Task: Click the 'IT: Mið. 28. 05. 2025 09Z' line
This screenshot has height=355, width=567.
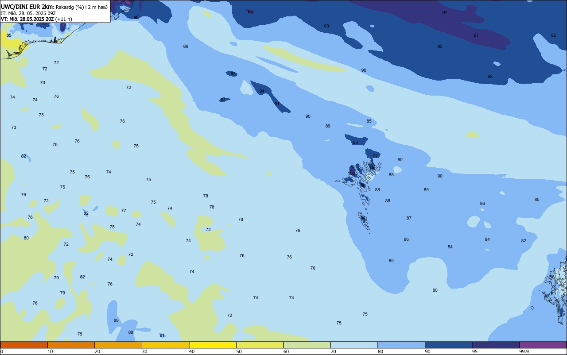Action: 28,13
